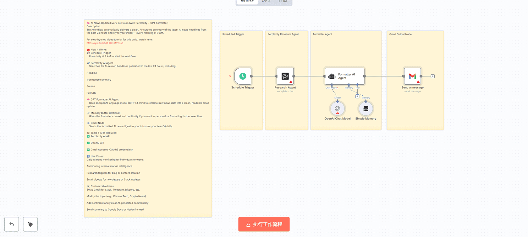Click the undo arrow button
The height and width of the screenshot is (237, 528).
12,224
